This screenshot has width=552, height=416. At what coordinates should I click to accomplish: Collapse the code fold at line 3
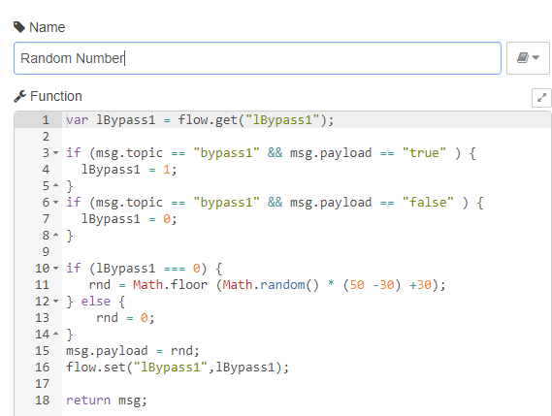56,153
